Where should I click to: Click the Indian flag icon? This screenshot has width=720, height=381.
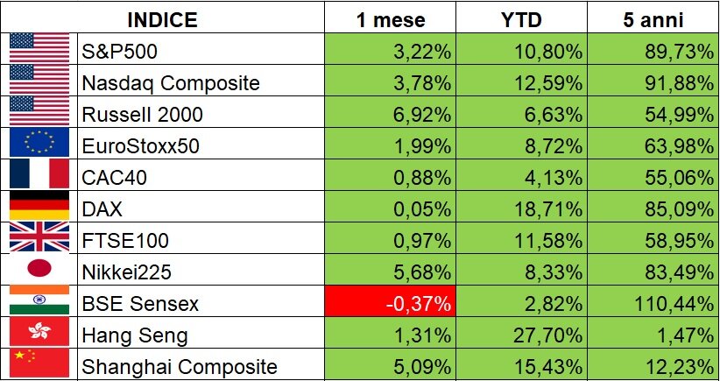point(39,303)
